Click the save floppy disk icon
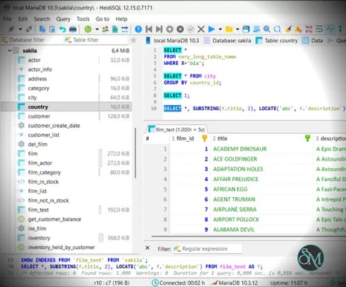346x287 pixels. point(246,29)
